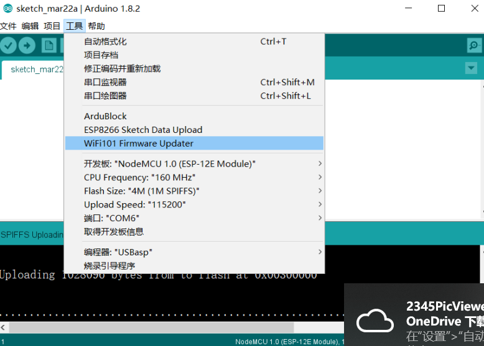Click the Upload arrow toolbar icon
The width and height of the screenshot is (484, 346).
click(x=27, y=45)
